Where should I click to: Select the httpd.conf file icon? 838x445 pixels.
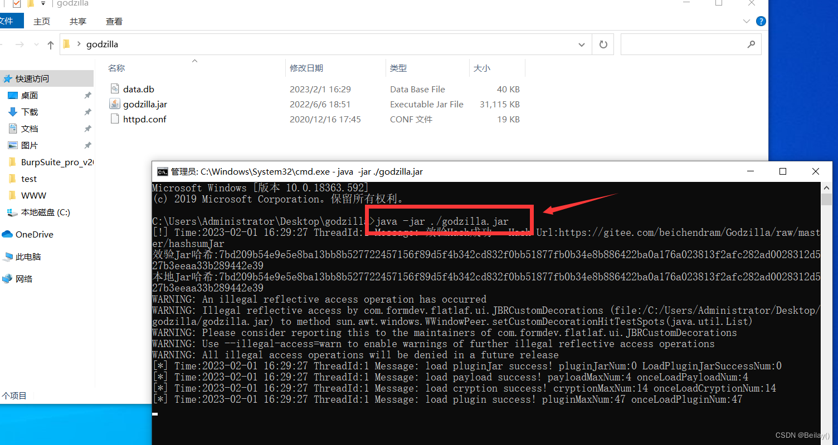click(115, 119)
